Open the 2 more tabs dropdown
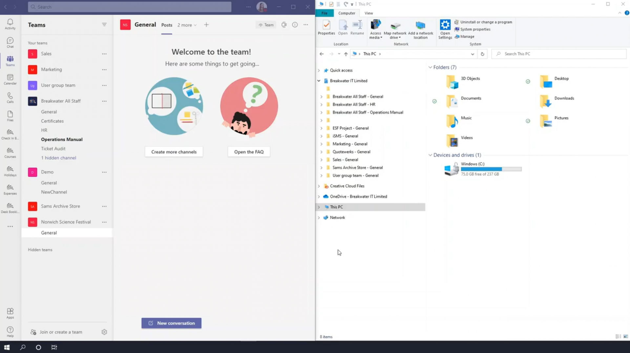The height and width of the screenshot is (353, 630). pyautogui.click(x=187, y=25)
